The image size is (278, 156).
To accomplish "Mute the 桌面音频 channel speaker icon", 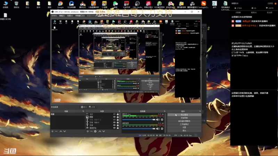I will (x=158, y=129).
